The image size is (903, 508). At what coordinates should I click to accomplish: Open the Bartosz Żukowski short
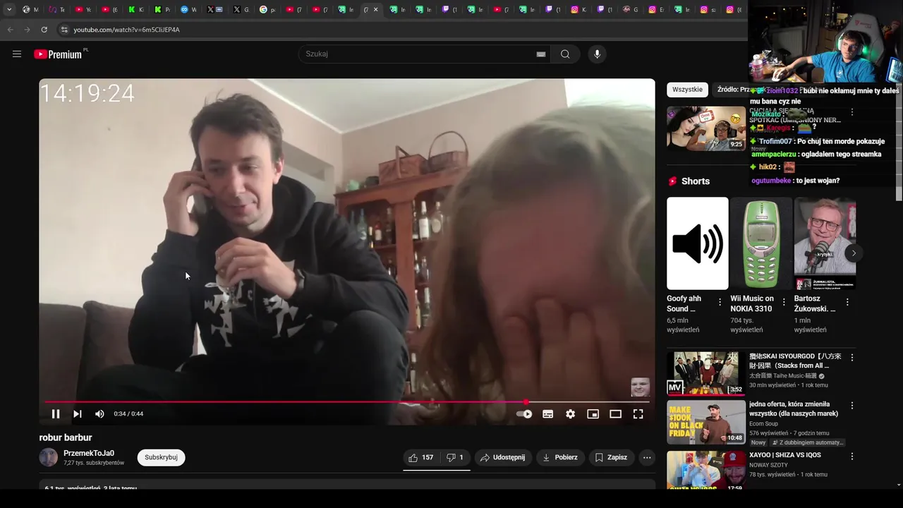pos(825,243)
